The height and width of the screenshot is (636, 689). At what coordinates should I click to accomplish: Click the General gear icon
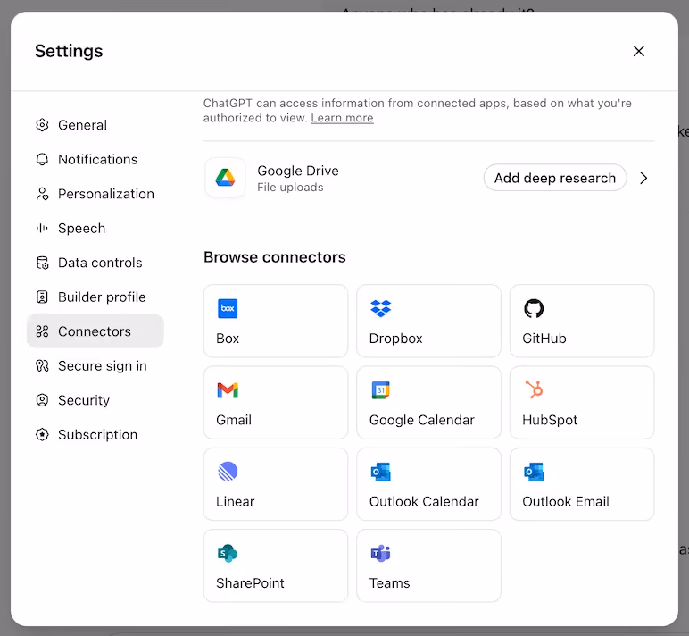42,125
